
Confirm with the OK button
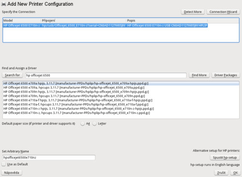235,173
